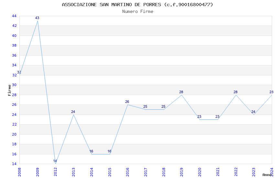Click the 2018 data point labeled 25
275x178 pixels.
point(163,106)
